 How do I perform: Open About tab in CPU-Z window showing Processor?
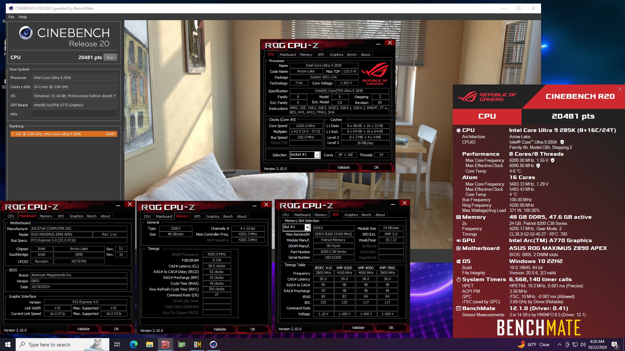click(366, 55)
